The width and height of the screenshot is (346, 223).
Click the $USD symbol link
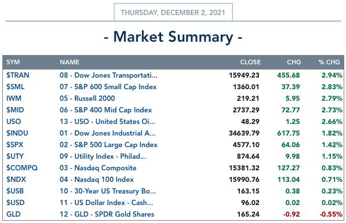coord(15,203)
